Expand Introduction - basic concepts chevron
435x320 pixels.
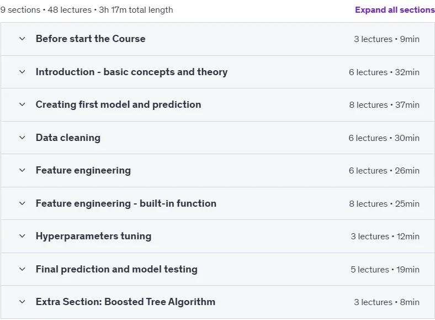[22, 72]
